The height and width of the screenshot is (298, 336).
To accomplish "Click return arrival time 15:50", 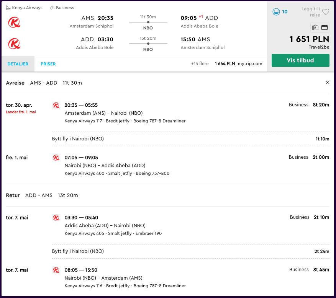I will click(188, 39).
